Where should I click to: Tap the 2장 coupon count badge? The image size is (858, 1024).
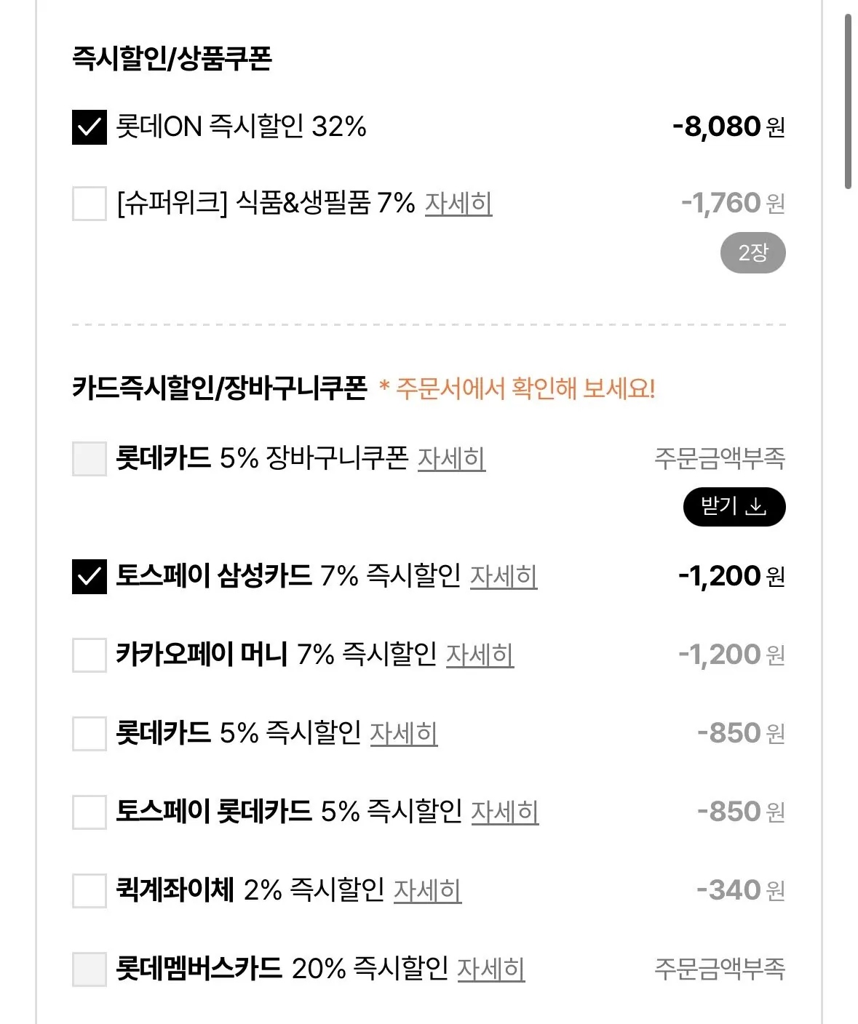(x=752, y=253)
